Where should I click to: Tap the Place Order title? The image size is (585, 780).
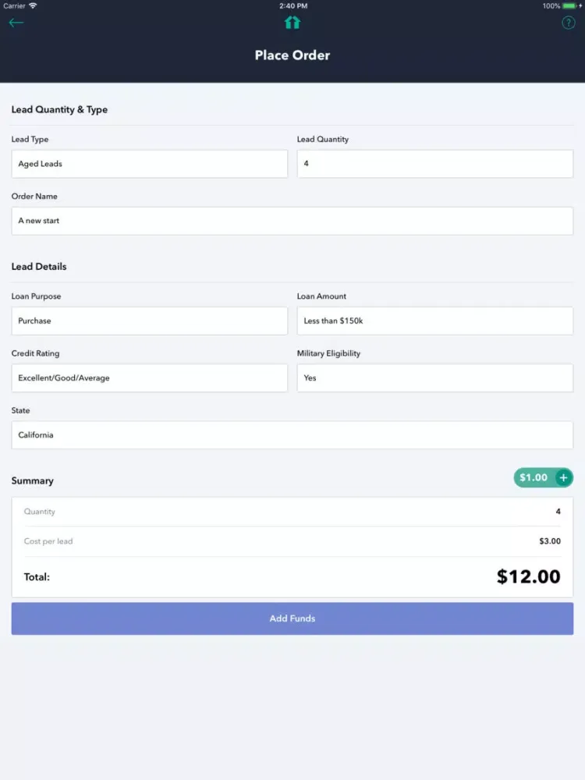292,55
